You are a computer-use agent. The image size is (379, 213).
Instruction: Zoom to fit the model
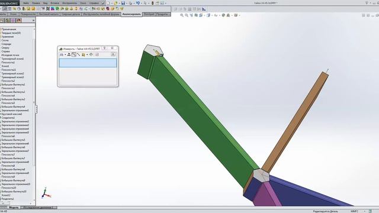click(182, 15)
